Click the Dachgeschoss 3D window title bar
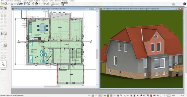This screenshot has height=97, width=187. [x=142, y=9]
